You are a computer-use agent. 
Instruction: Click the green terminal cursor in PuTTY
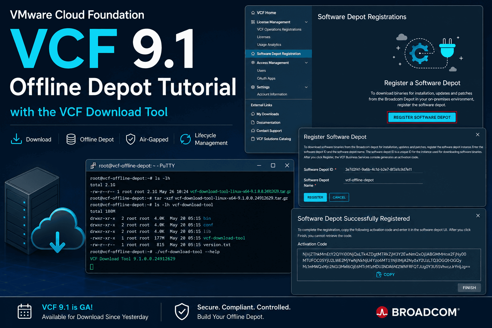(x=92, y=267)
